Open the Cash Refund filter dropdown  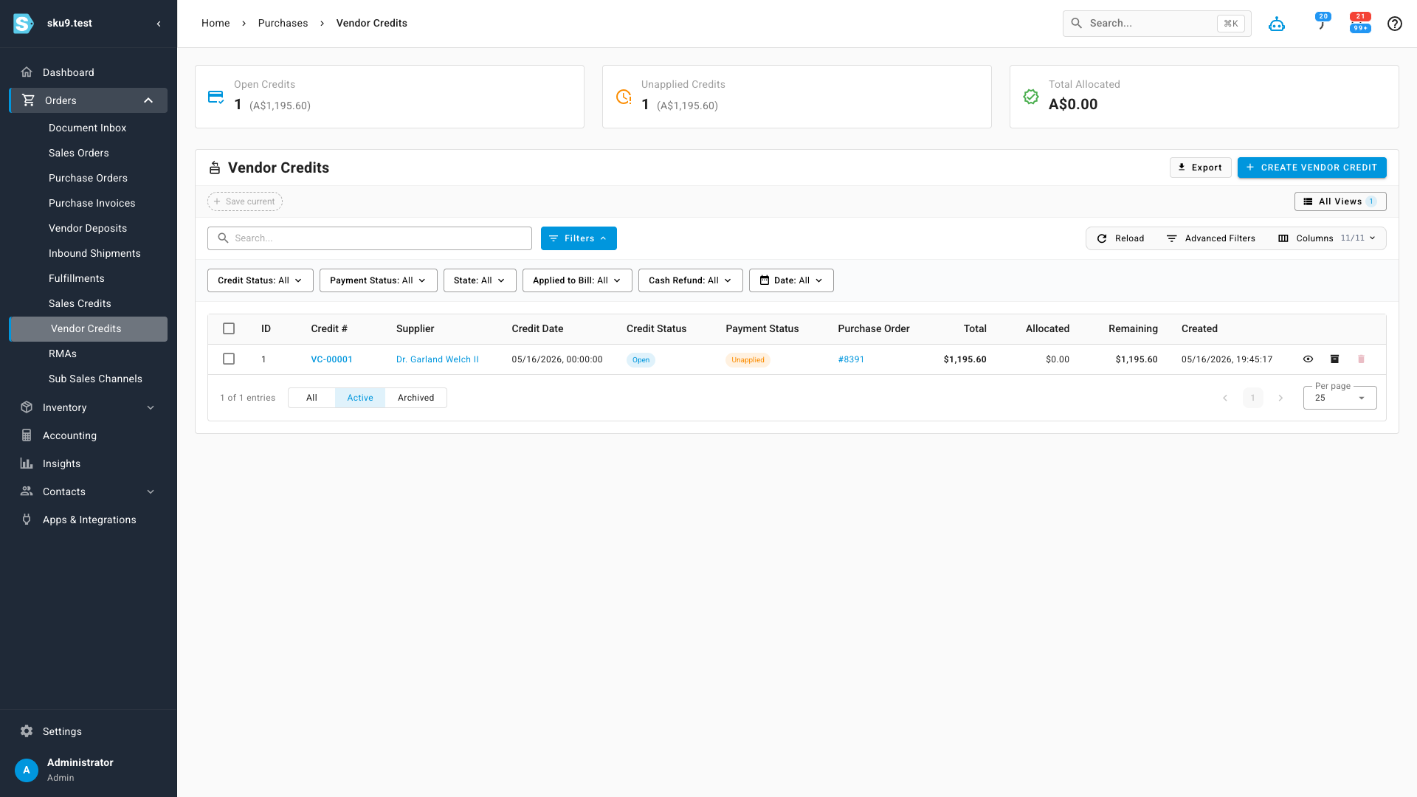691,280
